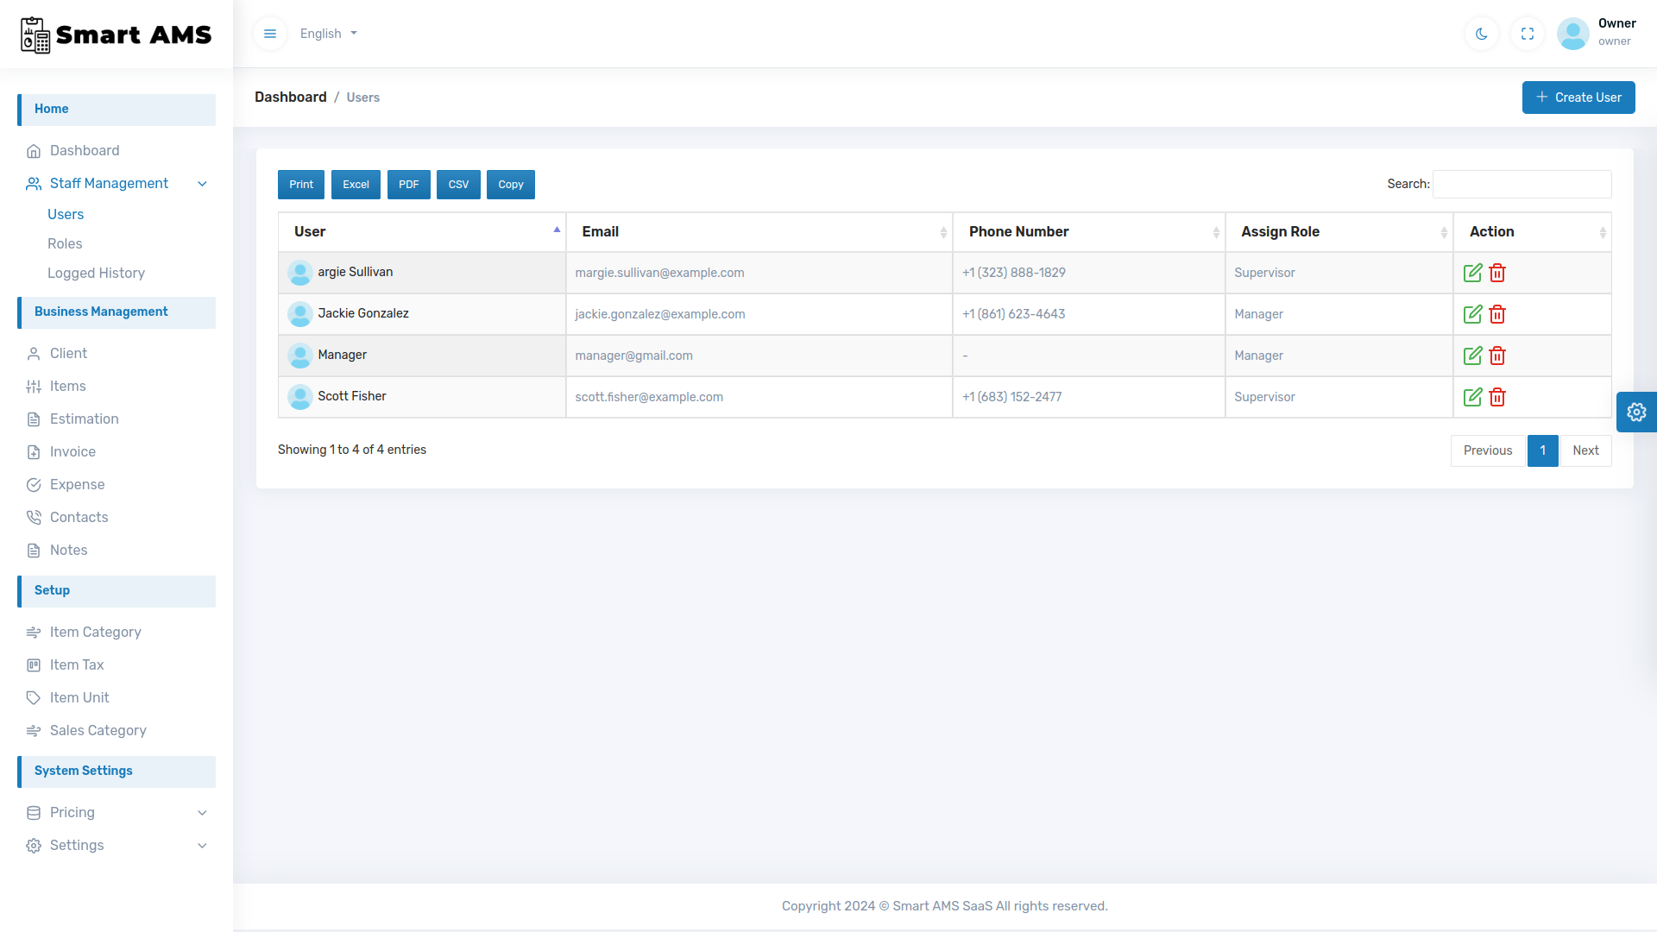The height and width of the screenshot is (932, 1657).
Task: Click the delete icon for Jackie Gonzalez
Action: tap(1497, 314)
